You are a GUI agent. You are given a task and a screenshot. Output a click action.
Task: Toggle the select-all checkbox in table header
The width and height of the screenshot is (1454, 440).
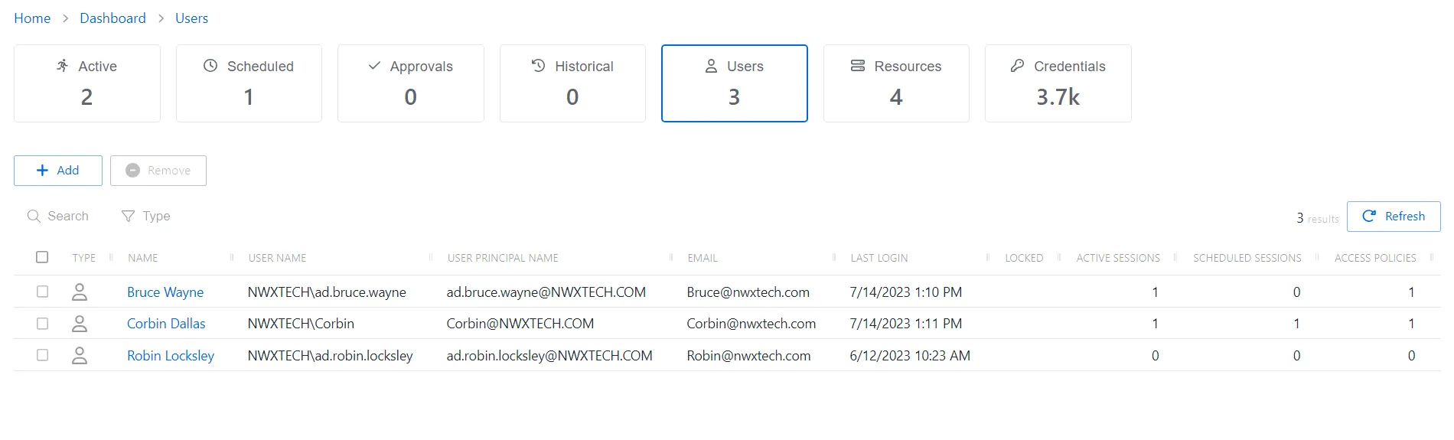(42, 257)
